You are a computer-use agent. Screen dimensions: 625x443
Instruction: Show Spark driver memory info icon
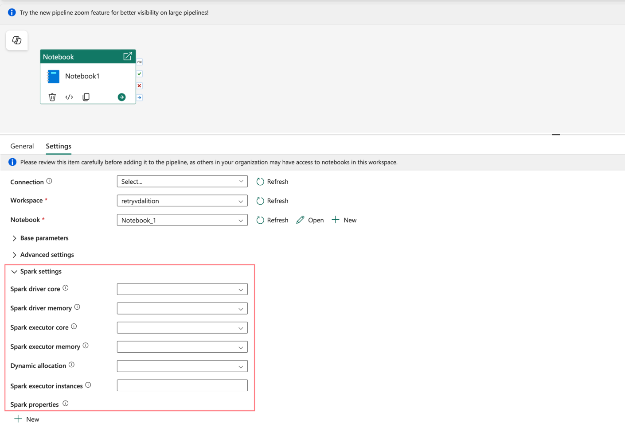[77, 307]
